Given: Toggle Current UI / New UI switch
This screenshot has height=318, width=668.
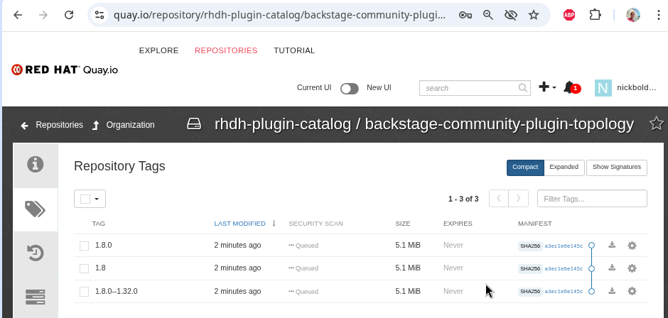Looking at the screenshot, I should pos(349,89).
